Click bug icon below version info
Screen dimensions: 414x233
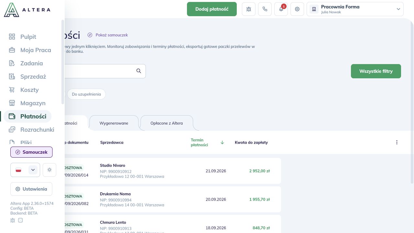point(13,220)
